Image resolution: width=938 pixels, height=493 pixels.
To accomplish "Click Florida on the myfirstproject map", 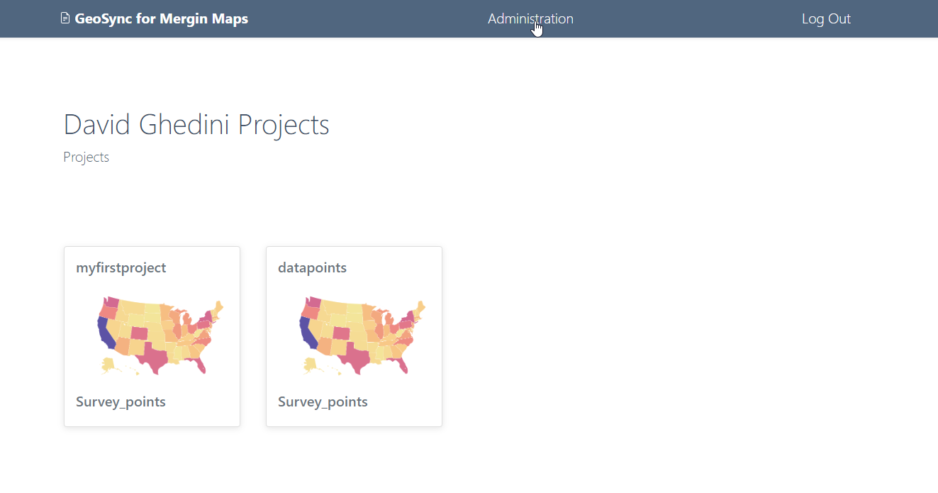I will [x=200, y=365].
